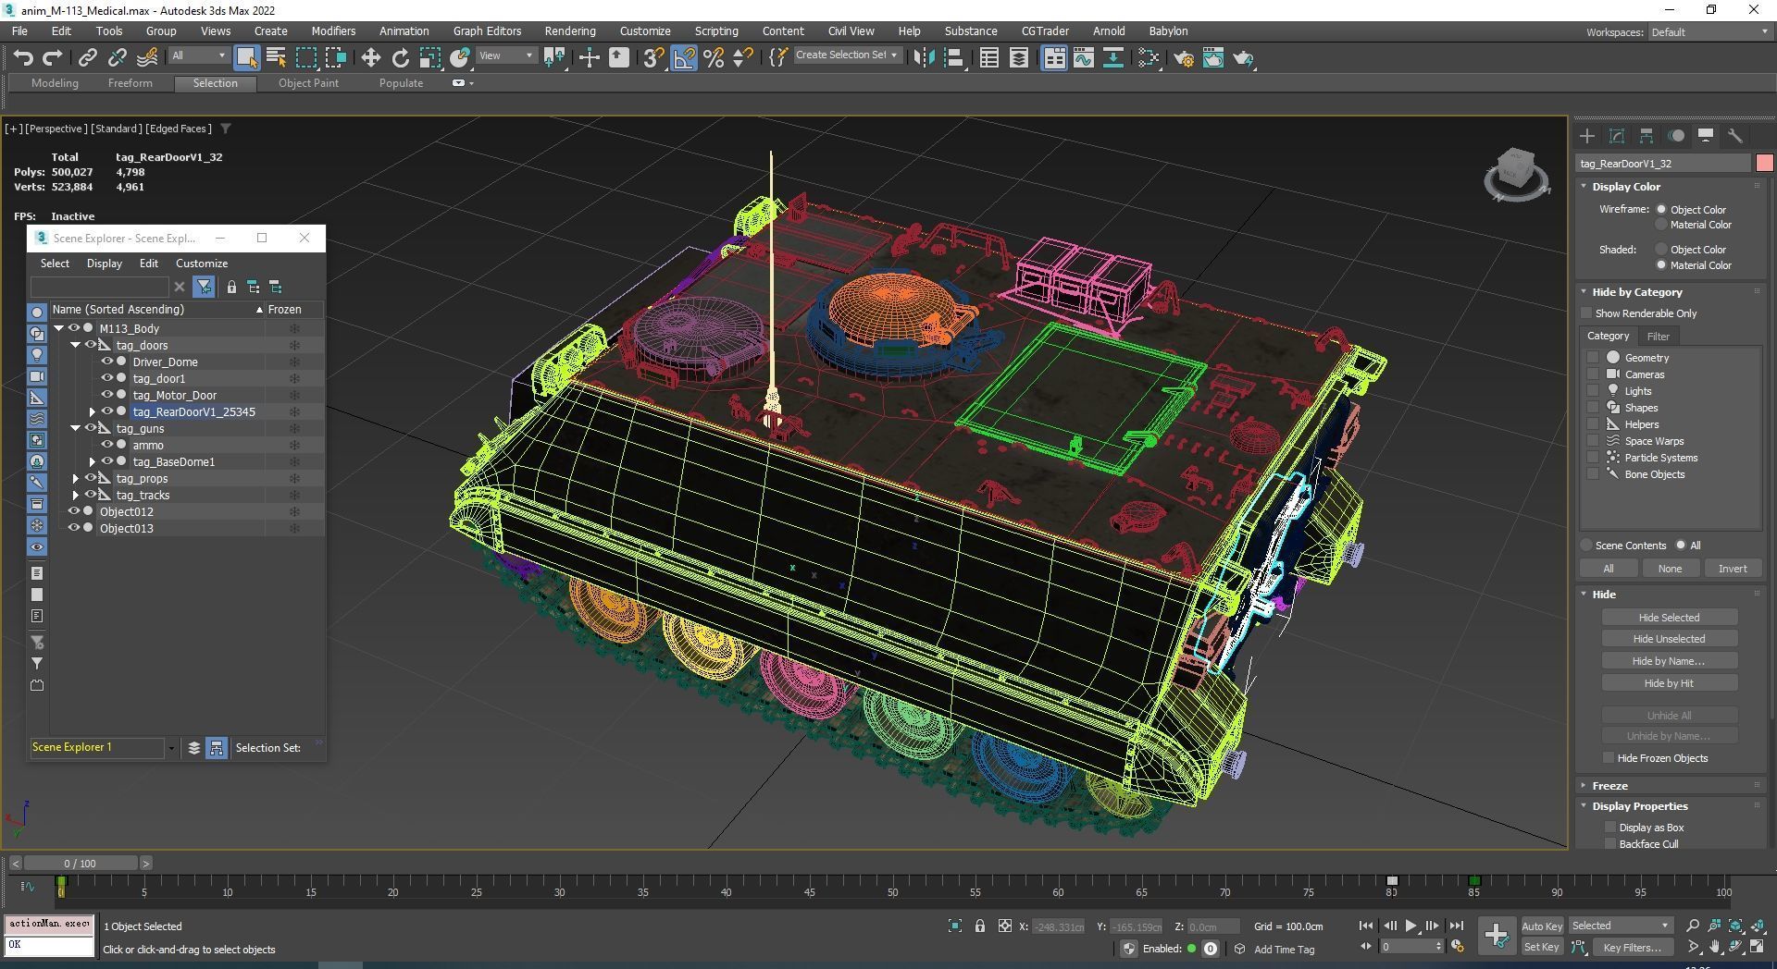The height and width of the screenshot is (969, 1777).
Task: Select Wireframe Material Color radio button
Action: [x=1661, y=225]
